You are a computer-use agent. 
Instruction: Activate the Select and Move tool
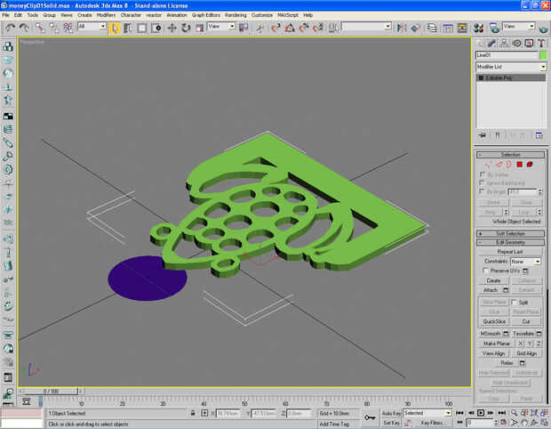click(x=172, y=28)
